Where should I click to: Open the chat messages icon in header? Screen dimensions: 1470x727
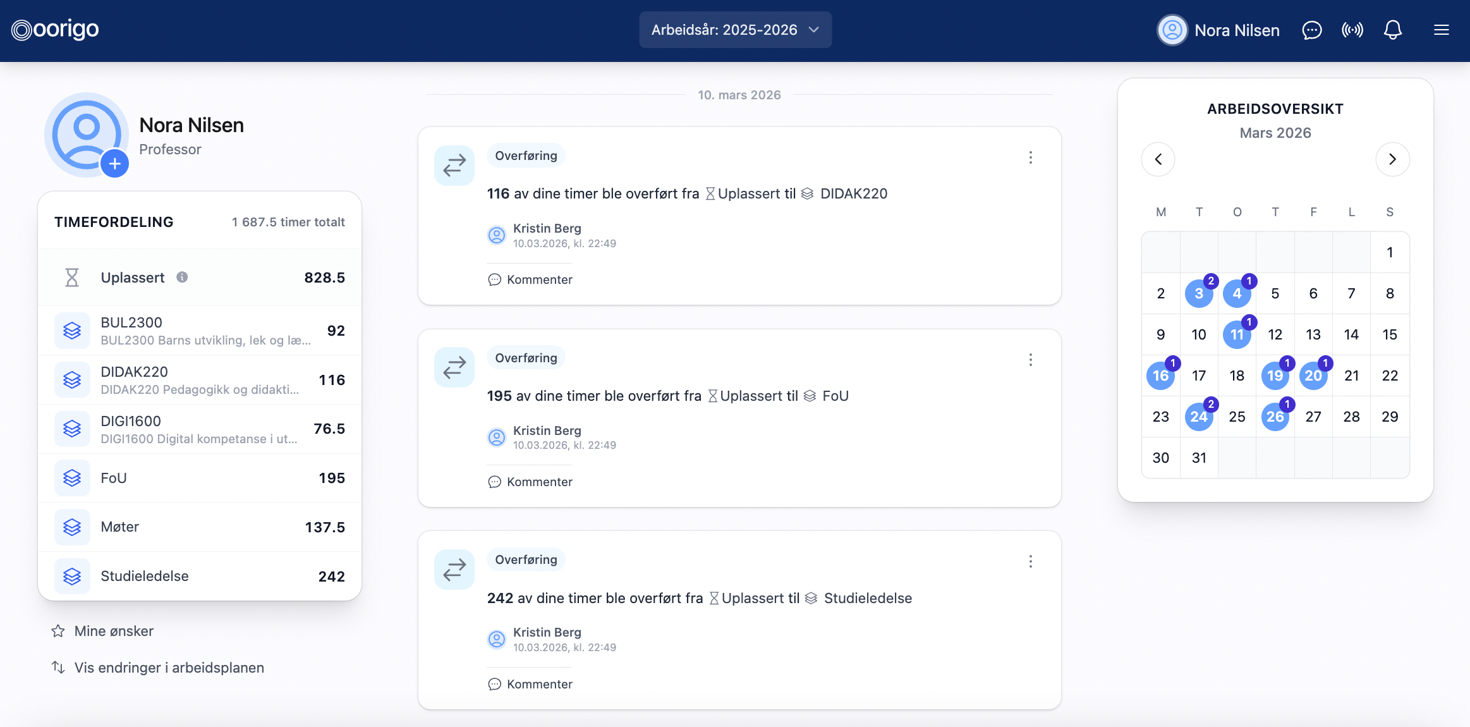coord(1312,30)
